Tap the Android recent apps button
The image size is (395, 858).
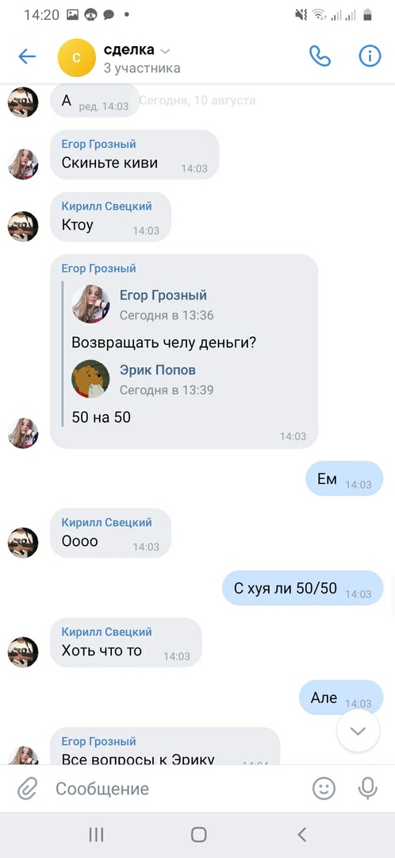click(96, 834)
